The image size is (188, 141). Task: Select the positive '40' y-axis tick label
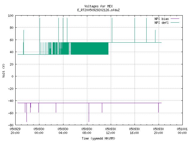pyautogui.click(x=12, y=52)
